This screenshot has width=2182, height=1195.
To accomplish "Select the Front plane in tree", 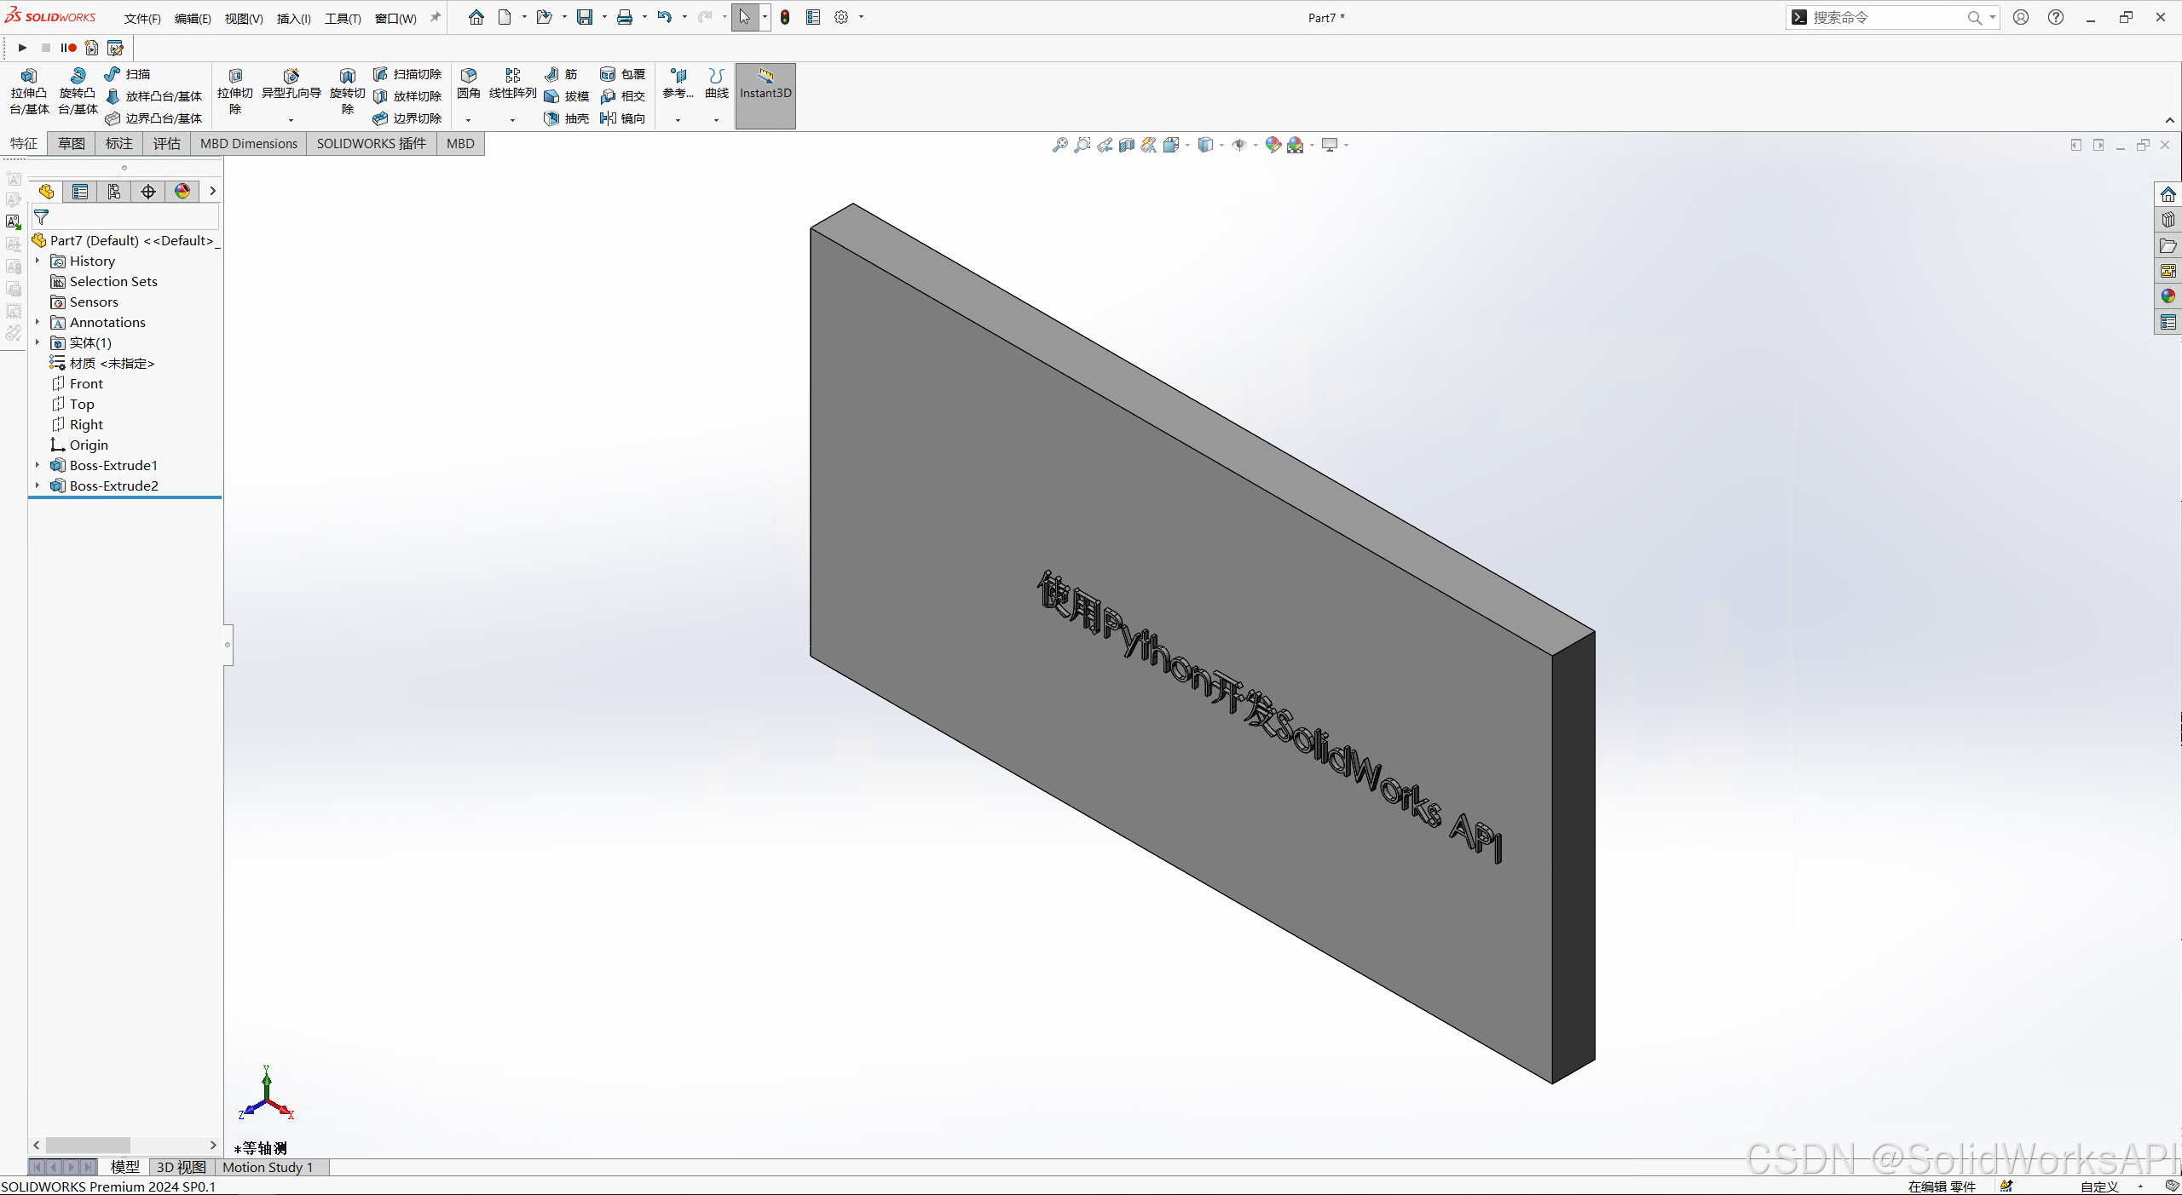I will pos(86,383).
